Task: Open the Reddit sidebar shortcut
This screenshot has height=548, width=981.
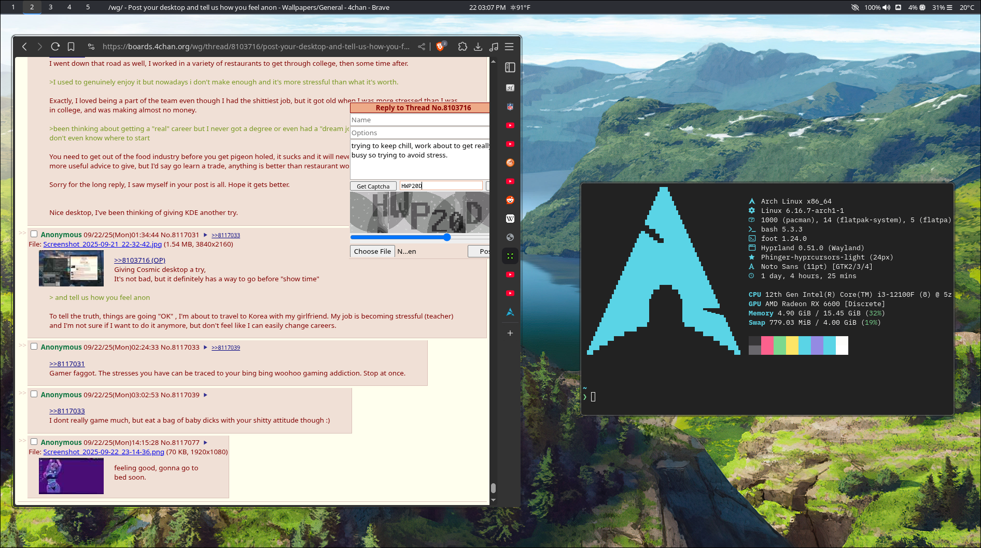Action: click(510, 200)
